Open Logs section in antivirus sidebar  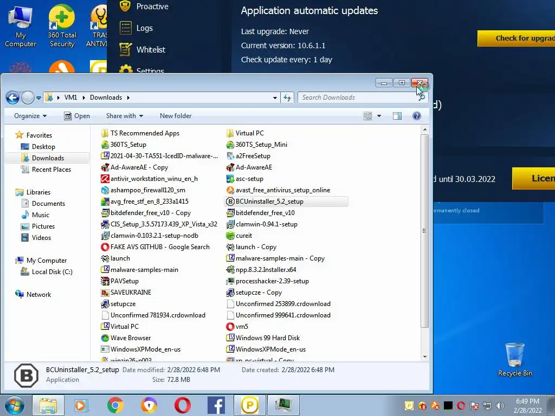(136, 28)
